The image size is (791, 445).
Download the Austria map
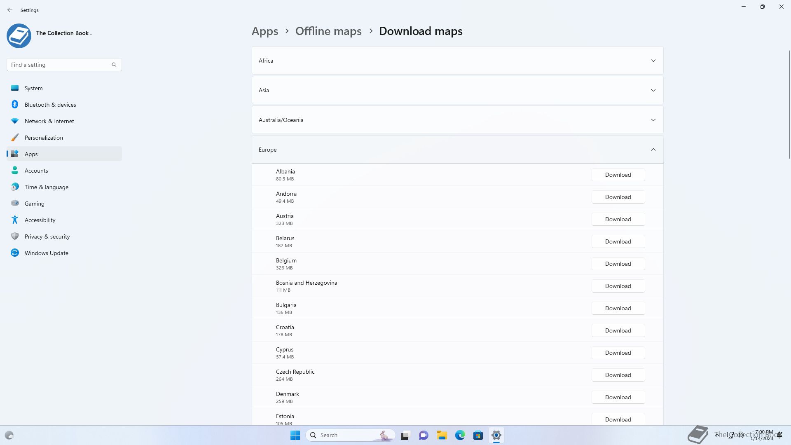[618, 219]
